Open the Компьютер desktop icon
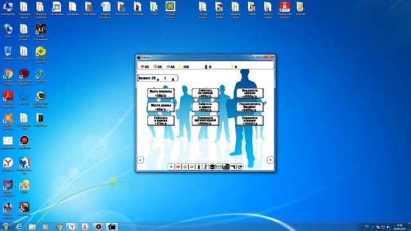 [8, 8]
